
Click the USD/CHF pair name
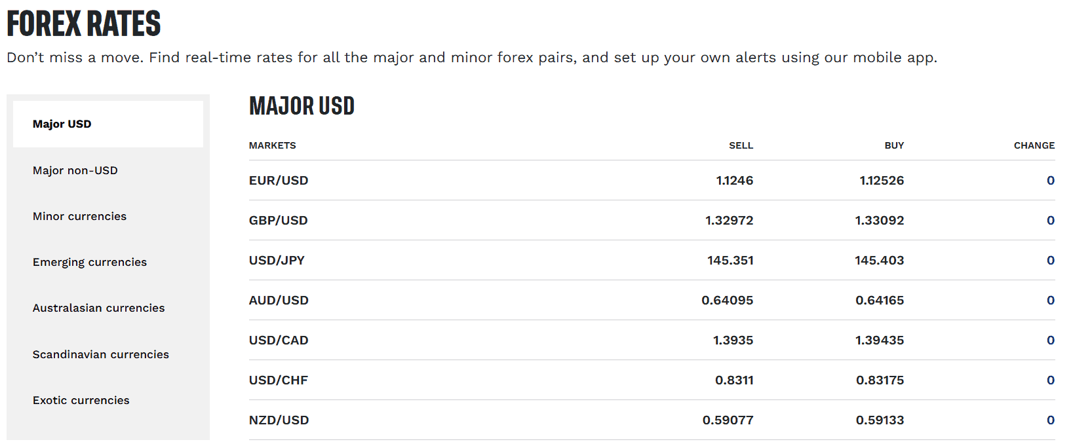(279, 380)
